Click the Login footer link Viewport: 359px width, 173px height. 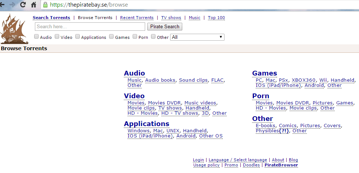point(198,160)
